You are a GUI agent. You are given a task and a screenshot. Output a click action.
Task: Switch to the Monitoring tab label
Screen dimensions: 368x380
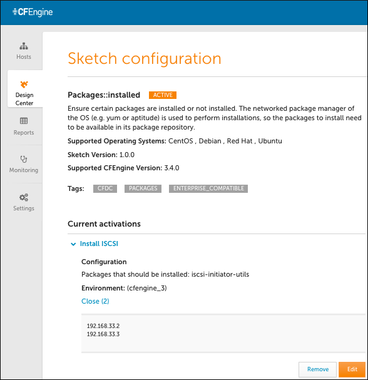24,170
